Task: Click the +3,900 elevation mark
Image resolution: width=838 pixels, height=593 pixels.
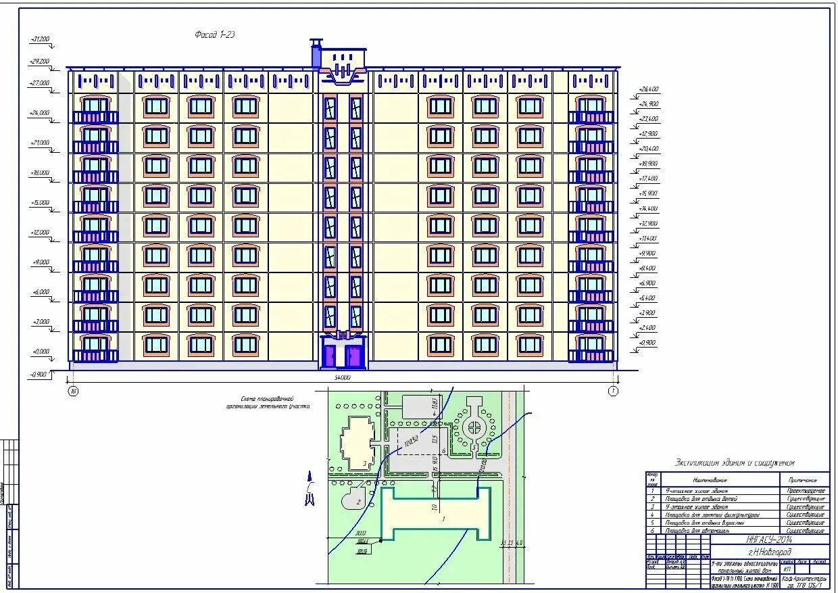Action: click(x=648, y=312)
